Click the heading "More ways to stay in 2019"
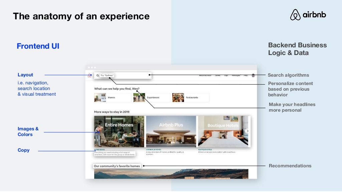 [x=112, y=112]
